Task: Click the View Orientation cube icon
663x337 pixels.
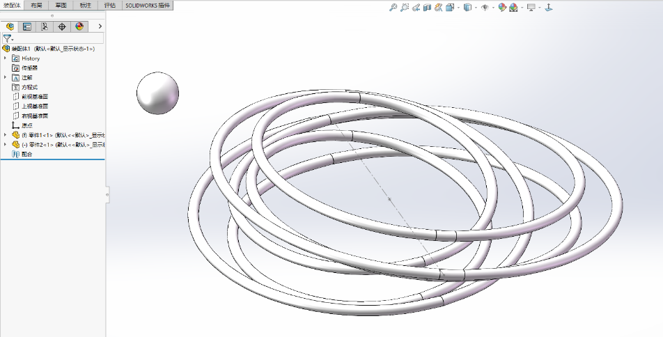Action: 450,7
